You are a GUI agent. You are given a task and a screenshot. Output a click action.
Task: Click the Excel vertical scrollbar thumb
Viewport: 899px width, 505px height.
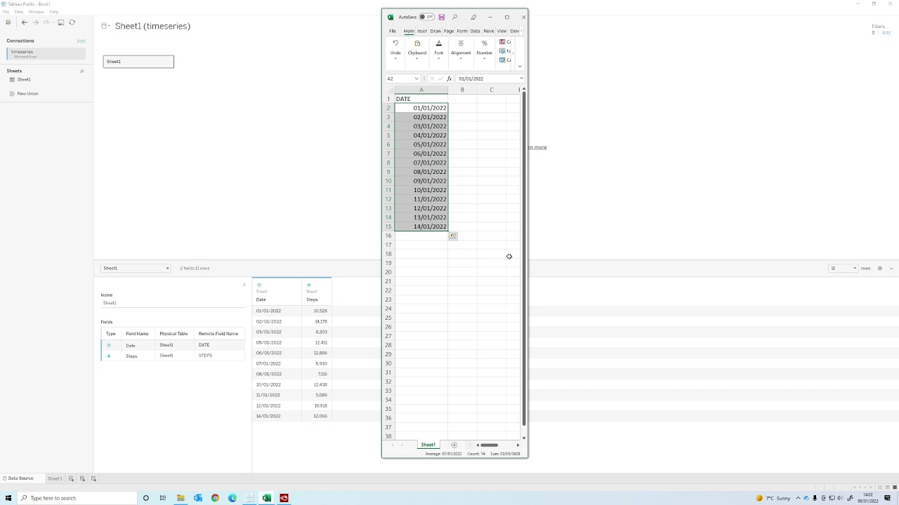[523, 258]
